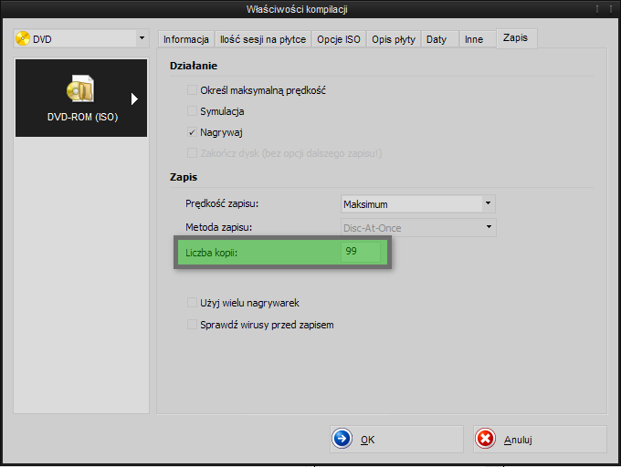The width and height of the screenshot is (621, 467).
Task: Open the Prędkość zapisu dropdown
Action: [418, 204]
